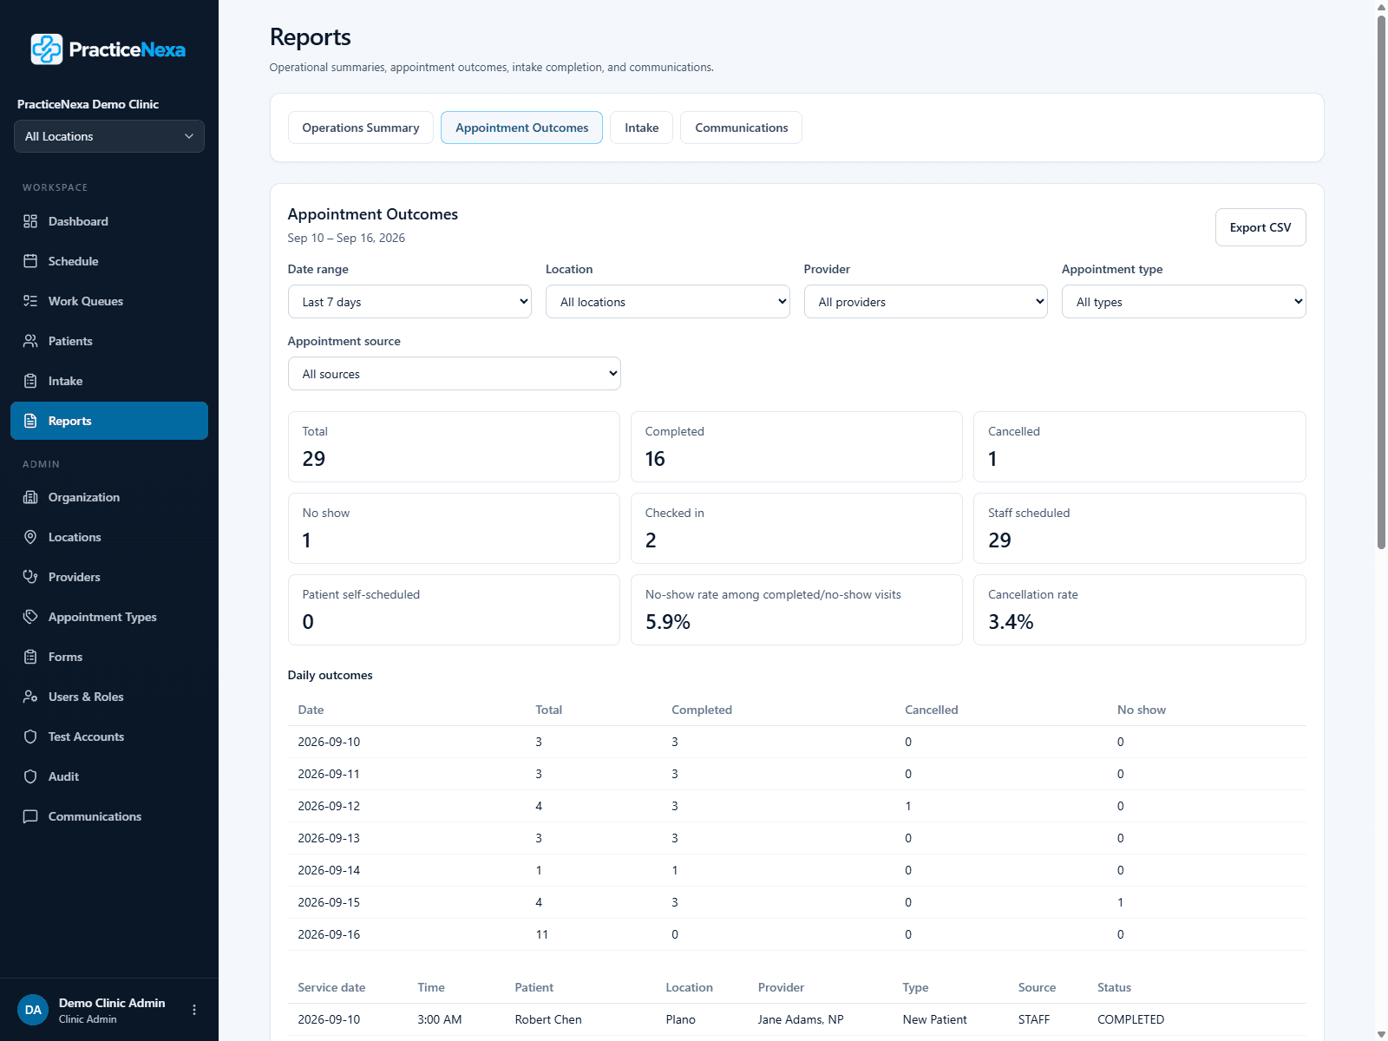The image size is (1388, 1041).
Task: Open Forms via its clipboard icon
Action: (30, 657)
